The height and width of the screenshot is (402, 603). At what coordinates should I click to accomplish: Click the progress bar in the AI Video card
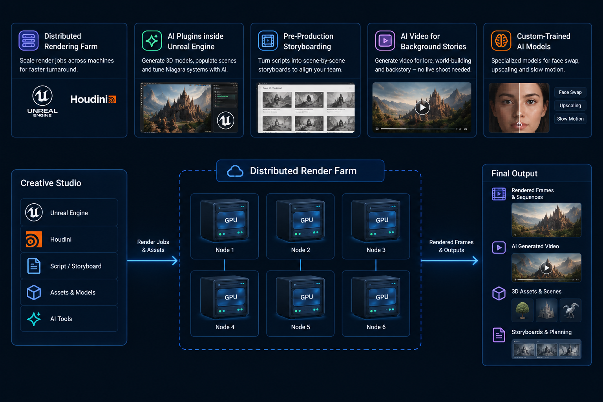[x=418, y=129]
